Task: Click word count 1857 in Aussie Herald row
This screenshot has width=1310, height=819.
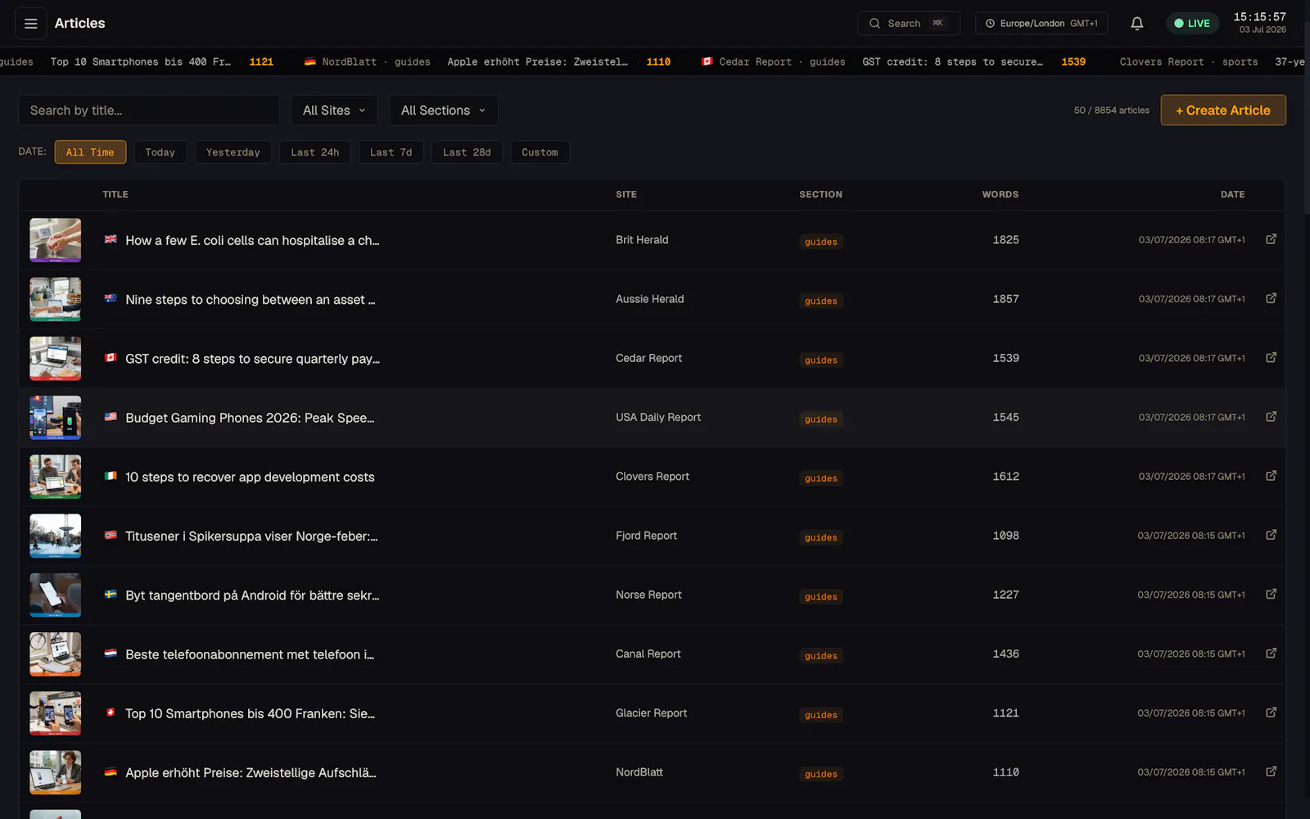Action: point(1005,299)
